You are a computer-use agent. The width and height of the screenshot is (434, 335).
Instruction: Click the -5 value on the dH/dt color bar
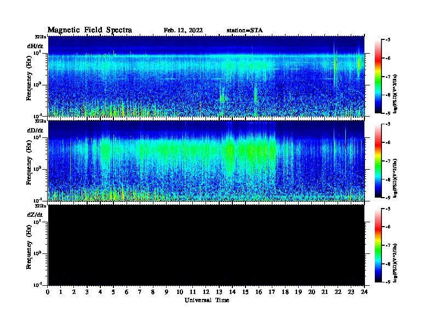tap(388, 40)
